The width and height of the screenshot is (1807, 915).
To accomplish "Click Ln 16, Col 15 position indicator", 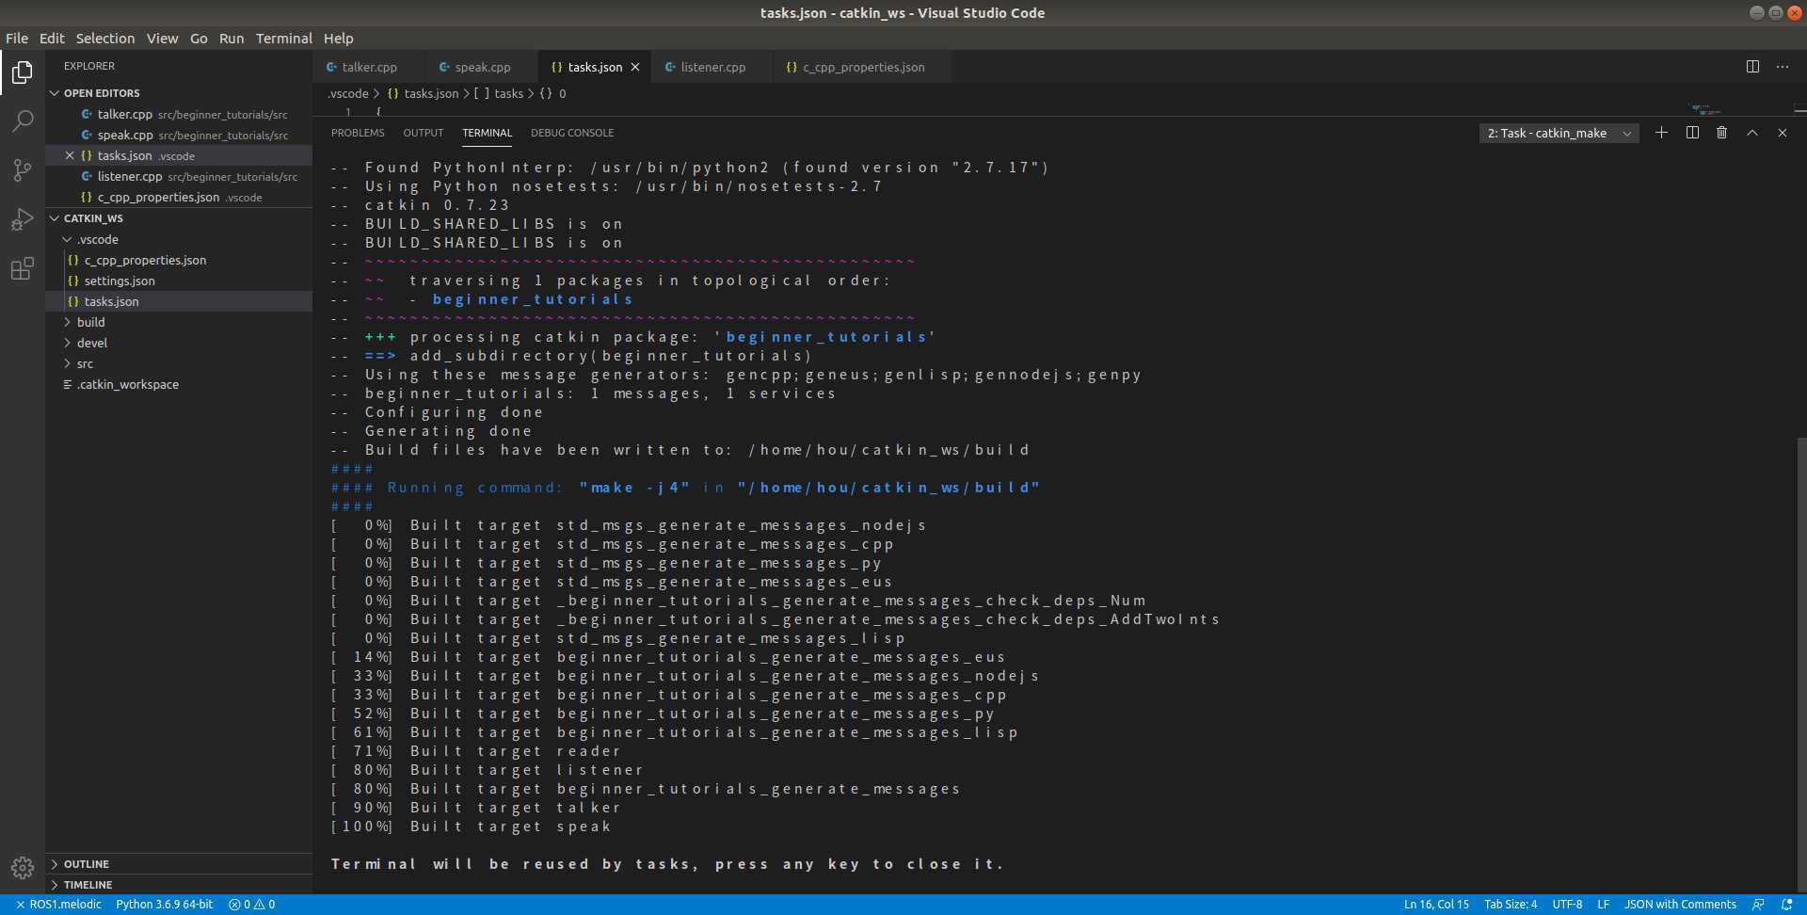I will (1436, 905).
